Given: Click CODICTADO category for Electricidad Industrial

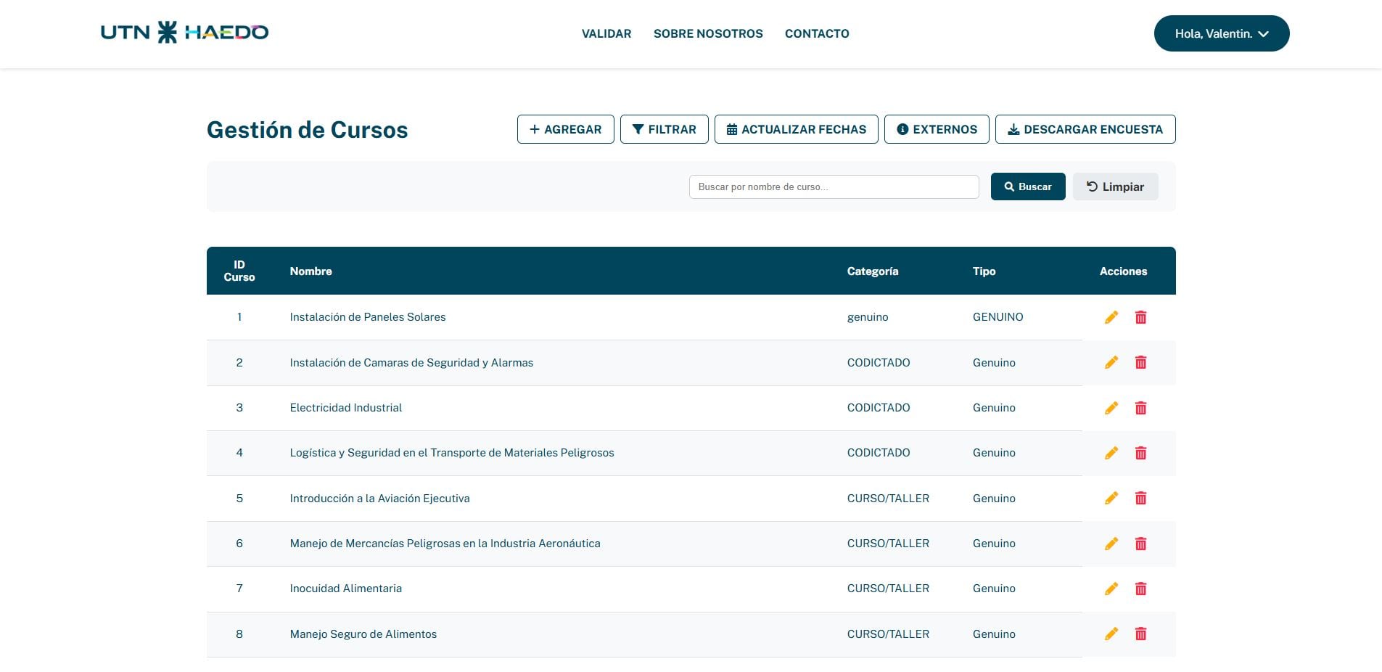Looking at the screenshot, I should tap(878, 408).
